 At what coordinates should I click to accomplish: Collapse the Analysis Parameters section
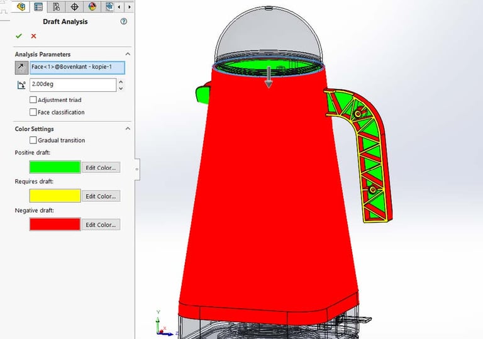(128, 54)
